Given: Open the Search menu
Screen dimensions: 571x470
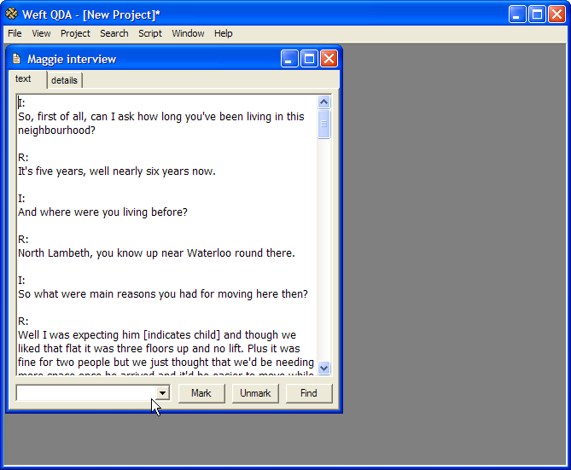Looking at the screenshot, I should tap(114, 33).
